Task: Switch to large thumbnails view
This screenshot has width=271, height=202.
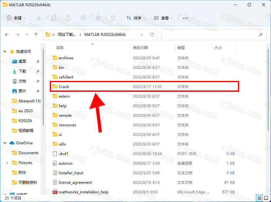Action: [266, 198]
